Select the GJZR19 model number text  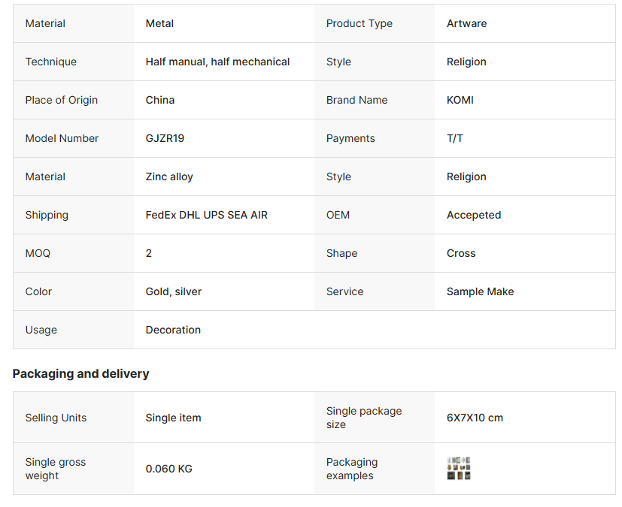(x=165, y=138)
